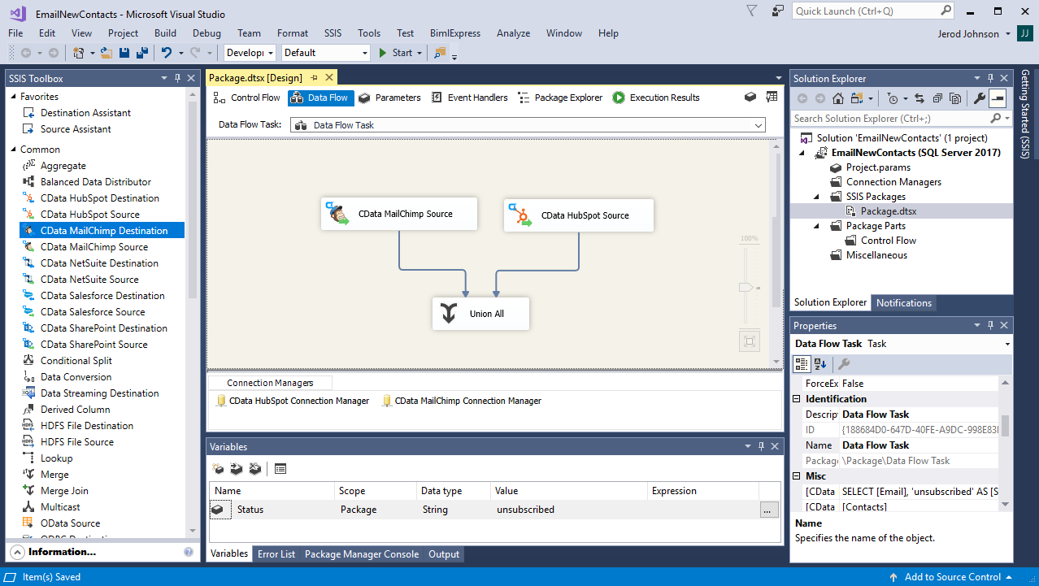Image resolution: width=1039 pixels, height=586 pixels.
Task: Collapse the Common group in SSIS Toolbox
Action: [14, 150]
